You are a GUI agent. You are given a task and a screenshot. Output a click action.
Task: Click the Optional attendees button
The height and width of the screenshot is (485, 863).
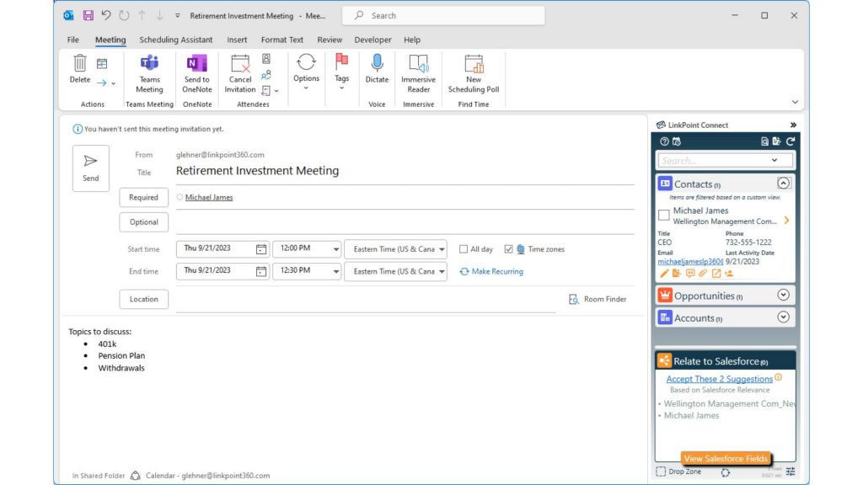[143, 222]
